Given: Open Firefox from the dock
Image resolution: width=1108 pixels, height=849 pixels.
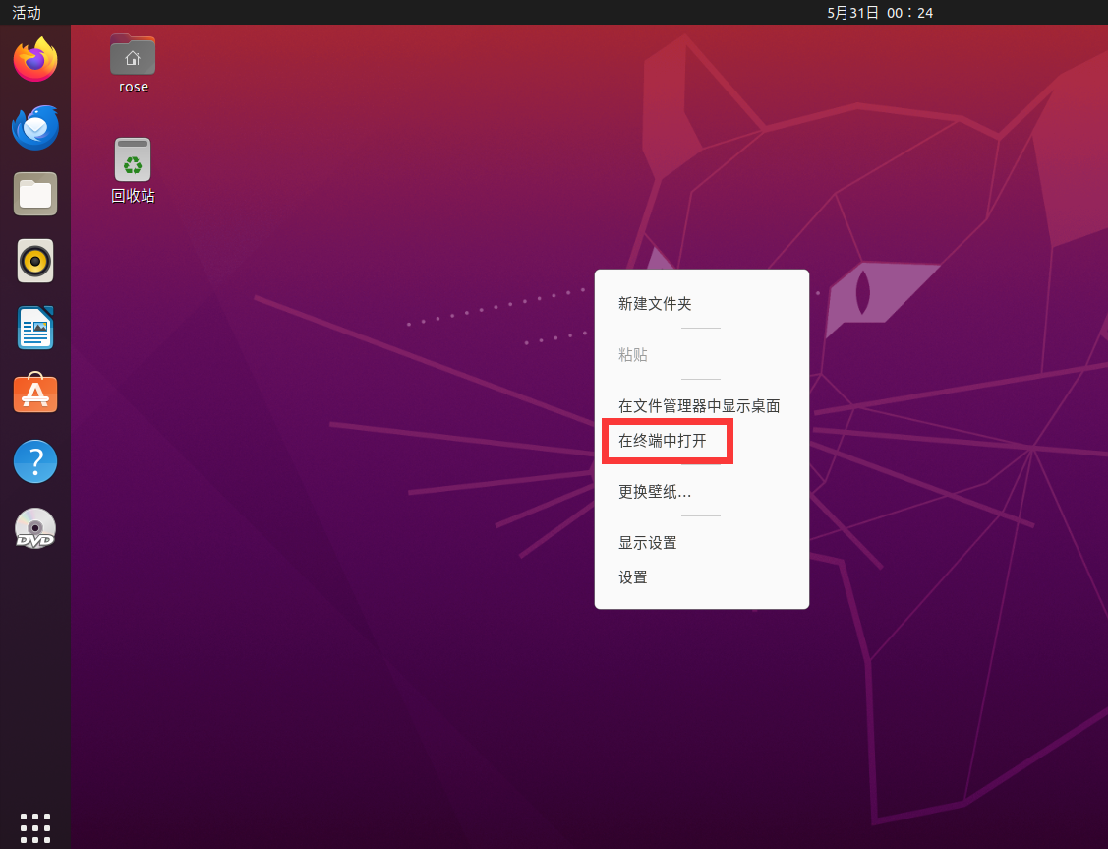Looking at the screenshot, I should pos(35,60).
